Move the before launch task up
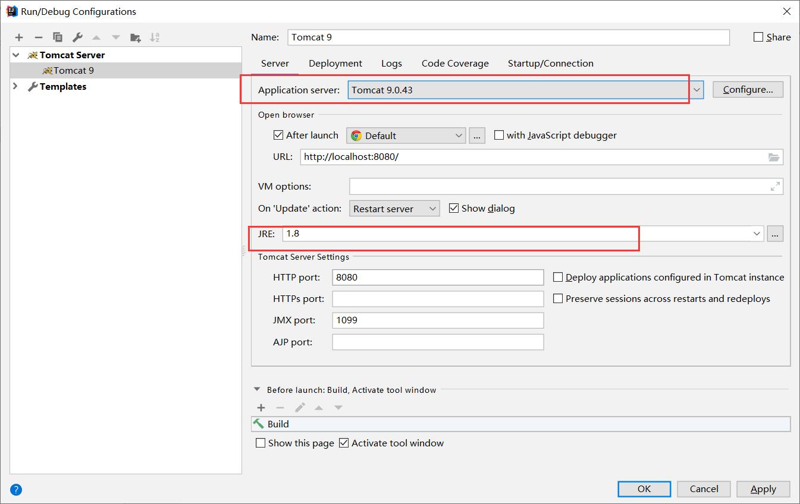The height and width of the screenshot is (504, 800). click(x=319, y=408)
